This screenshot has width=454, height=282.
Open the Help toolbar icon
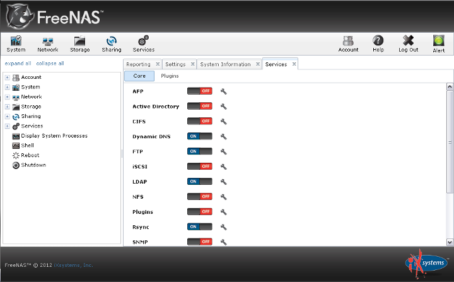point(378,44)
